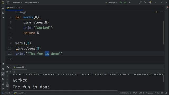Stop the running process in Run panel
This screenshot has height=95, width=169.
[x=10, y=72]
